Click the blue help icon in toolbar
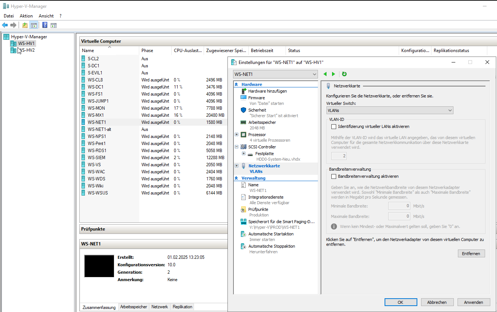This screenshot has width=497, height=312. (x=45, y=25)
